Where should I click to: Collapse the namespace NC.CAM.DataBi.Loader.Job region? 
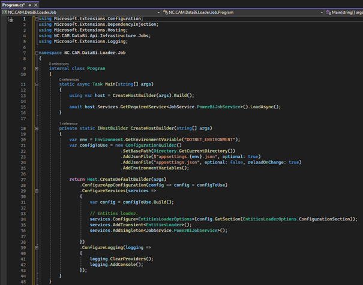(37, 53)
